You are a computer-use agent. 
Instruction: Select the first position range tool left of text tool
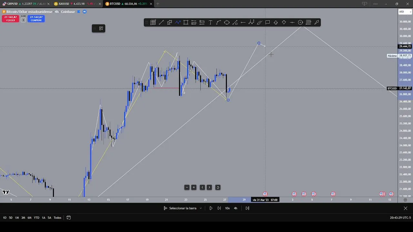(194, 22)
